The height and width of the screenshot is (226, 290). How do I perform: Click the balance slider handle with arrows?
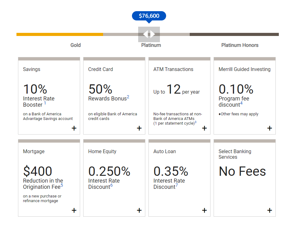149,34
